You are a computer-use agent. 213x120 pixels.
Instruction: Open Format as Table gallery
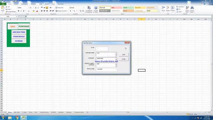tap(96, 9)
